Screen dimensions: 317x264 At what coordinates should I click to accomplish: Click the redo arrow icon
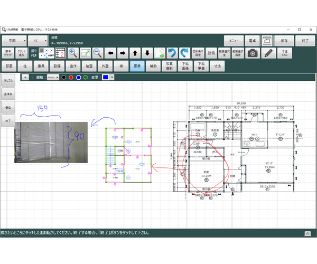pyautogui.click(x=184, y=53)
